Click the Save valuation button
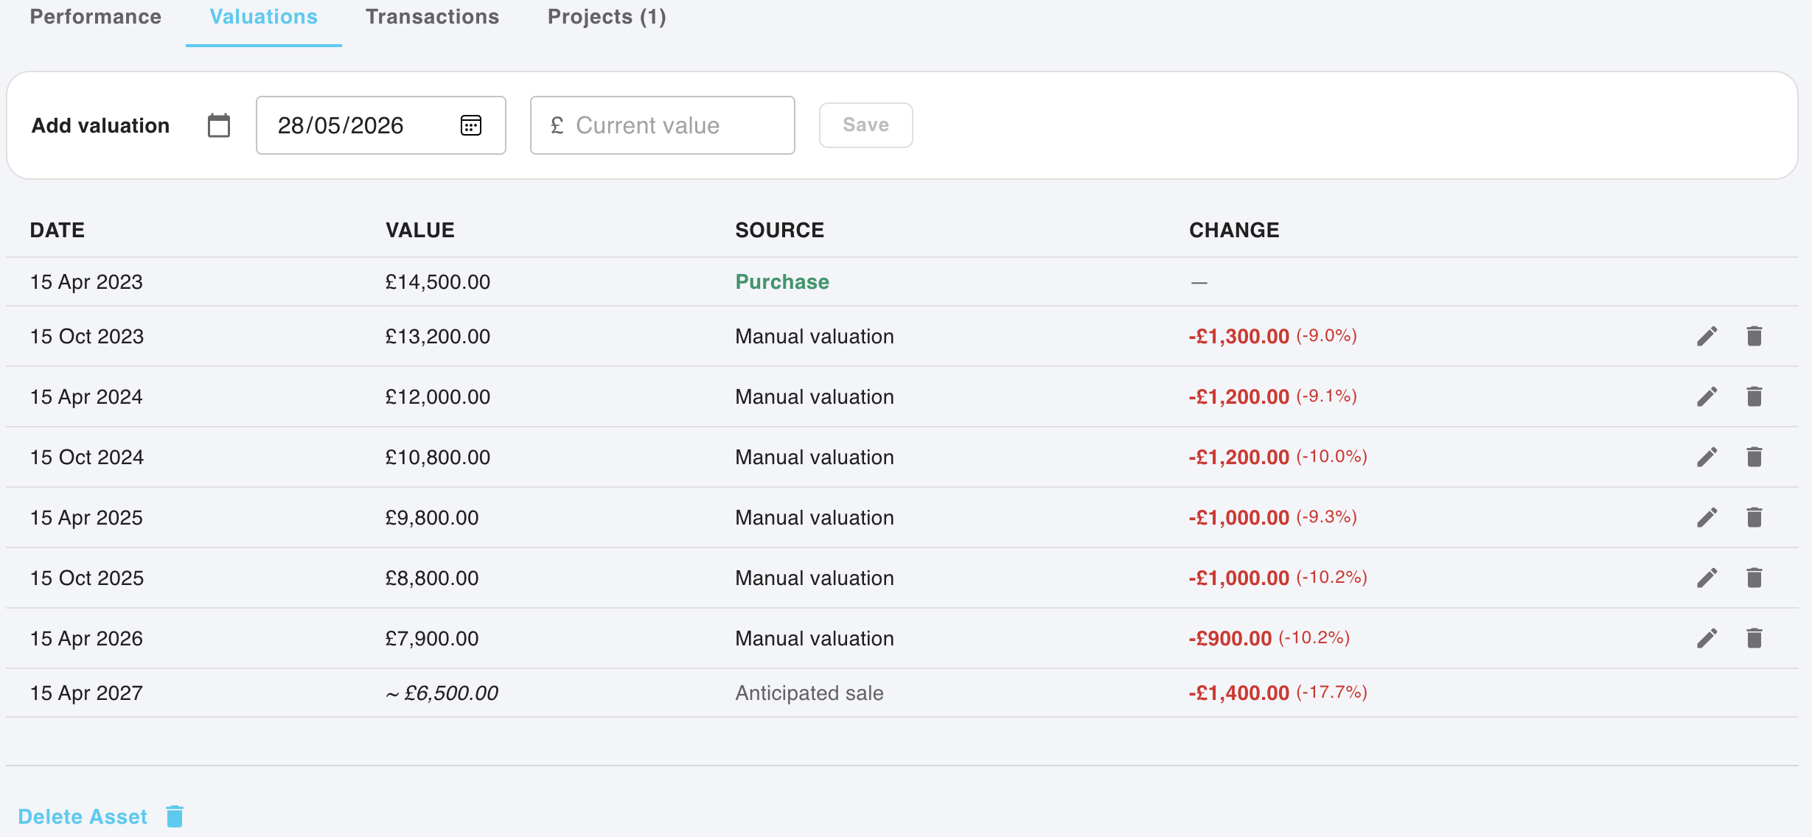Viewport: 1812px width, 837px height. [x=866, y=125]
